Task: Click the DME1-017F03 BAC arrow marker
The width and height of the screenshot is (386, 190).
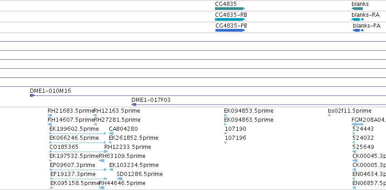Action: [x=134, y=104]
